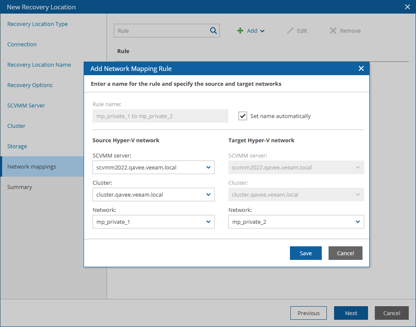Click the Rule search input field
416x327 pixels.
point(161,31)
